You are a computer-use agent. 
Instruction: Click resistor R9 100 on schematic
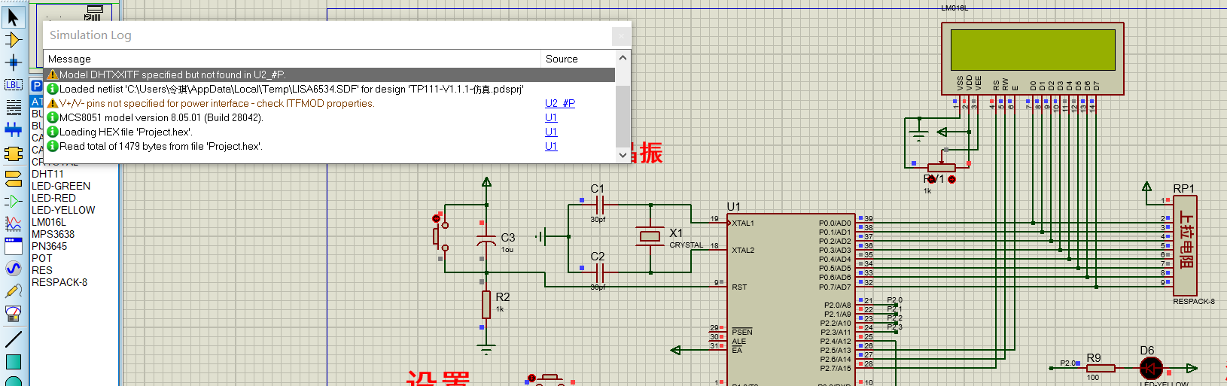(1101, 368)
